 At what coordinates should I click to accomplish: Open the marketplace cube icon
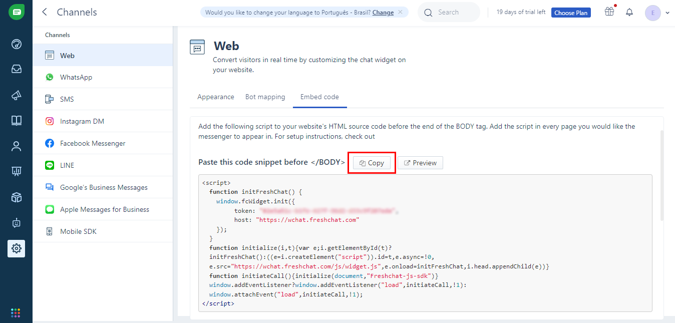coord(16,197)
